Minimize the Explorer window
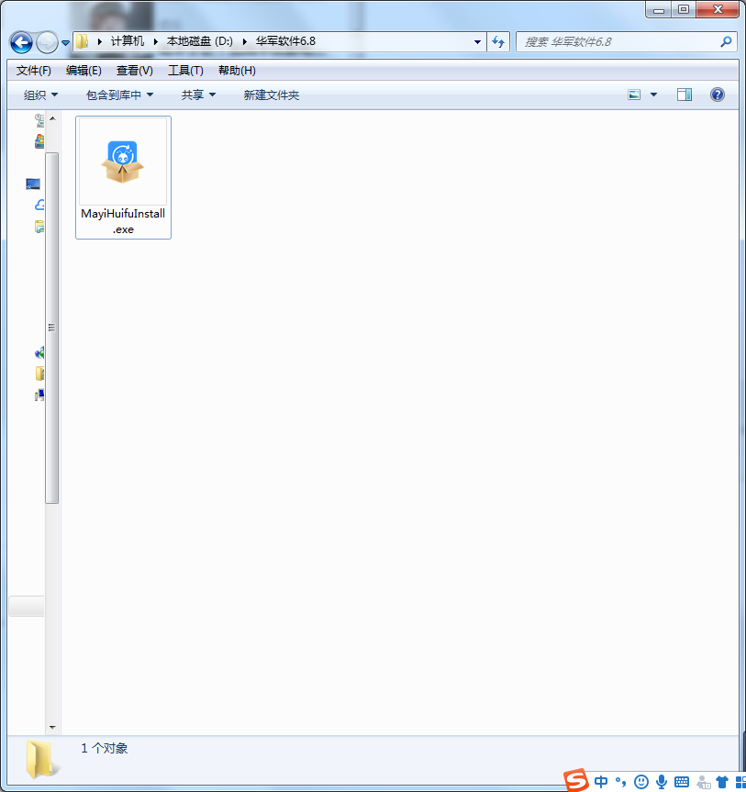This screenshot has height=792, width=746. click(x=659, y=9)
